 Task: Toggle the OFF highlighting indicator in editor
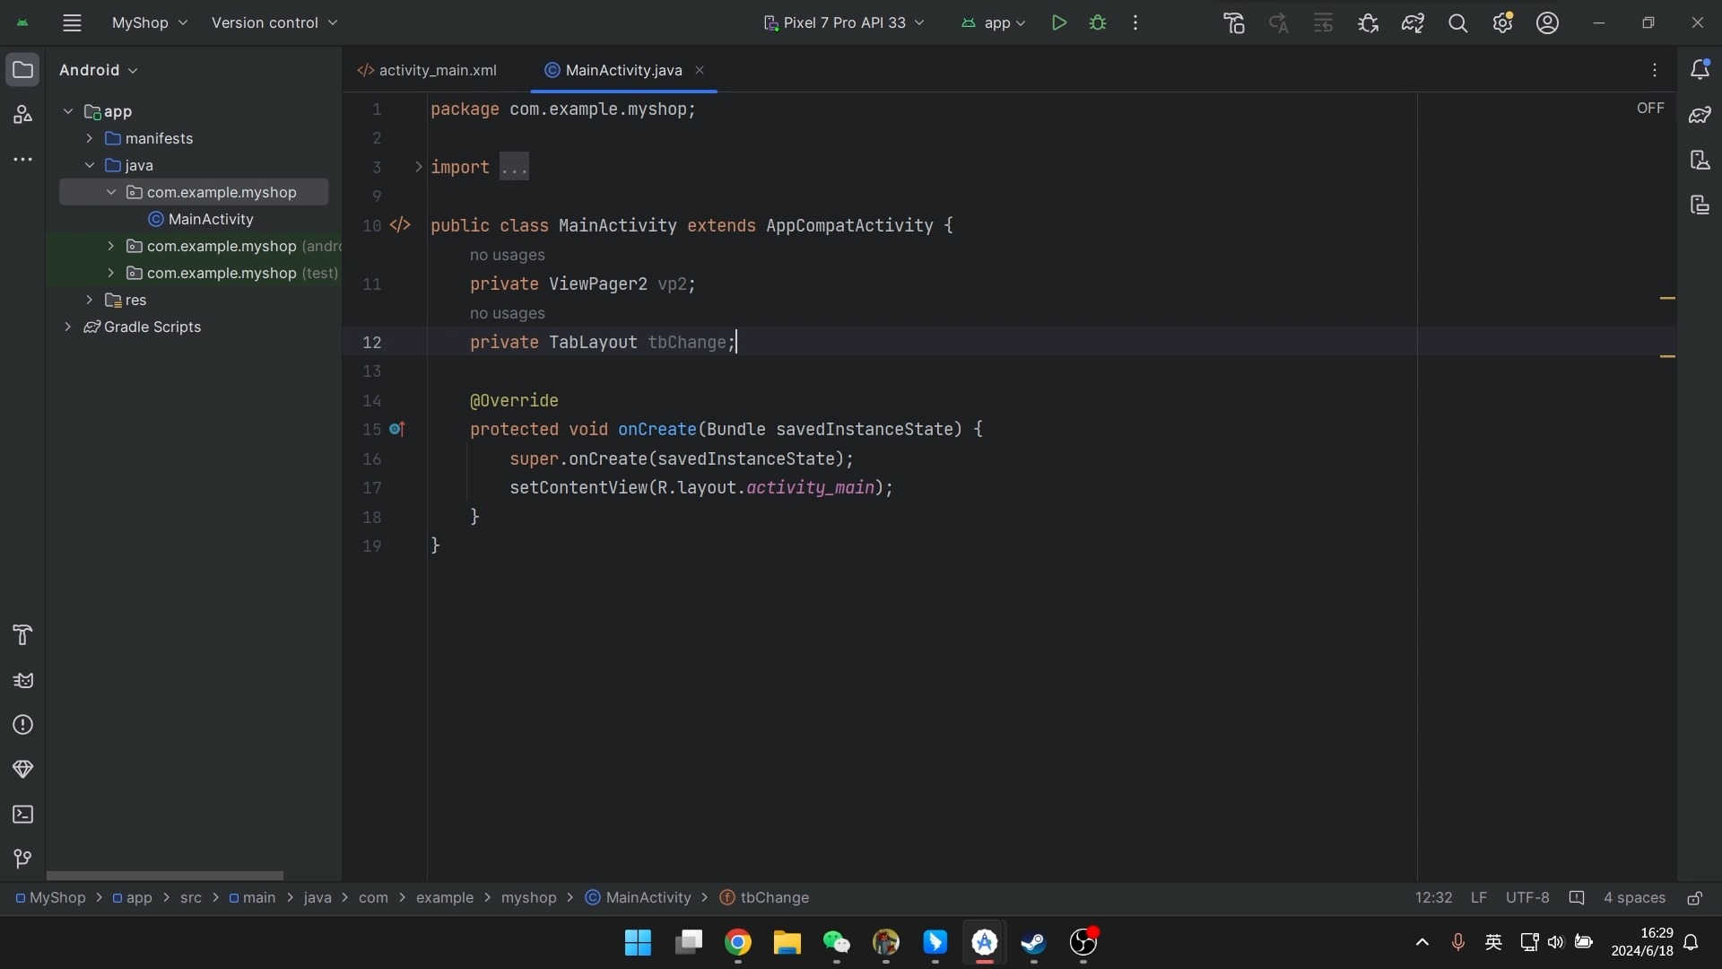click(1649, 109)
